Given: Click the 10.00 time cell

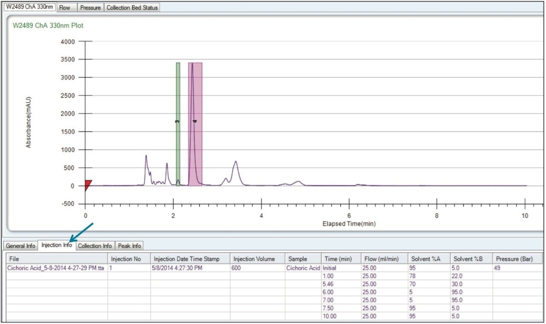Looking at the screenshot, I should (340, 316).
